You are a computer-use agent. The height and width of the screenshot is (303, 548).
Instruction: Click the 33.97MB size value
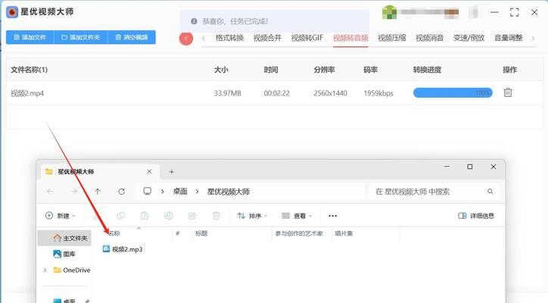[x=228, y=93]
